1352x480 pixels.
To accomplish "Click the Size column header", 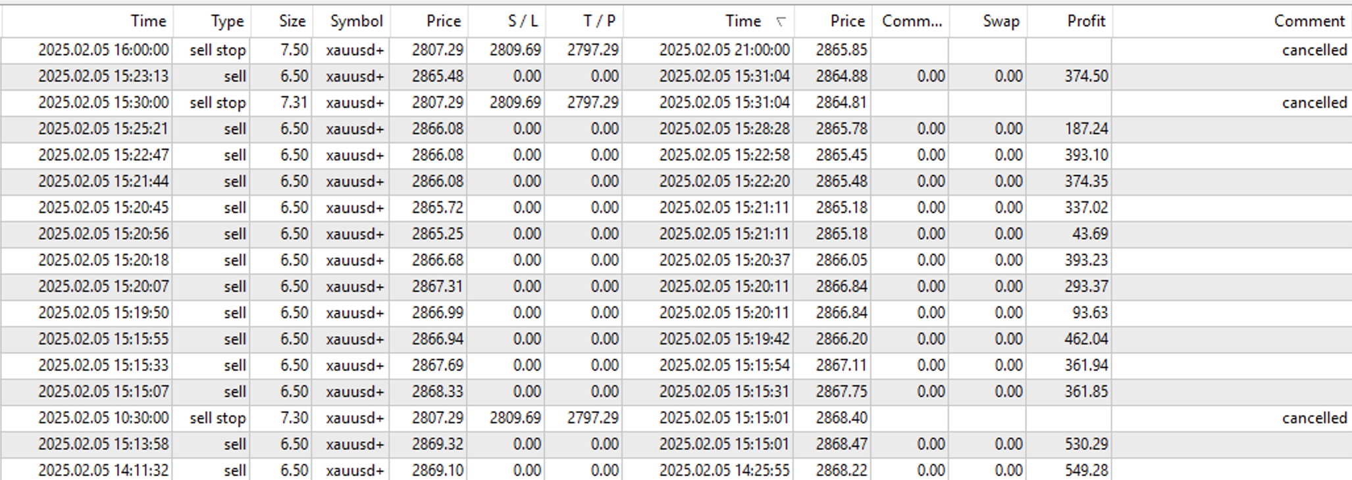I will pos(292,21).
